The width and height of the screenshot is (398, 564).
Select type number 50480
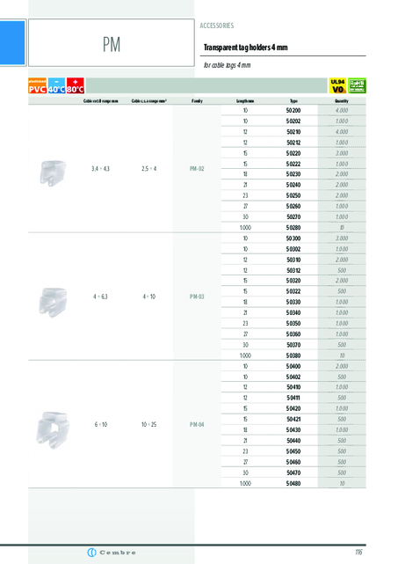(293, 483)
